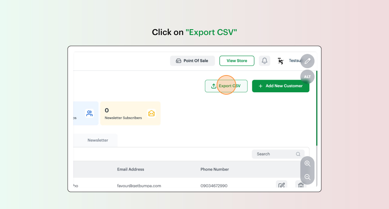The width and height of the screenshot is (389, 209).
Task: Click the Export upload arrow icon
Action: tap(214, 86)
